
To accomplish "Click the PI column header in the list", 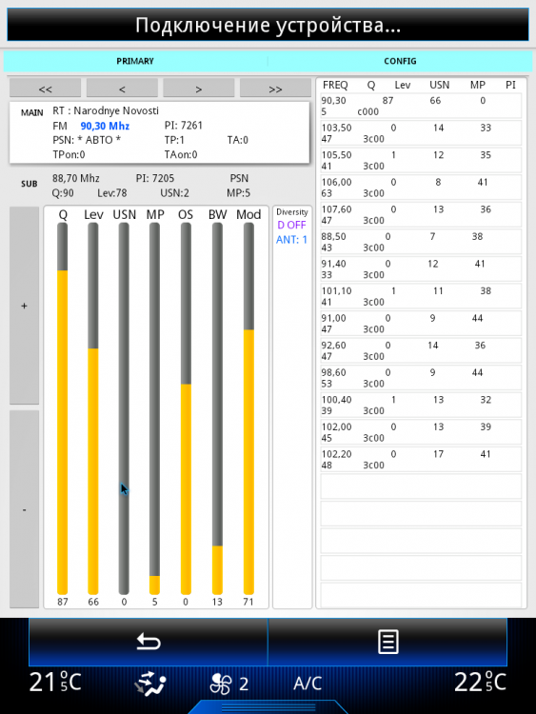I will point(510,85).
